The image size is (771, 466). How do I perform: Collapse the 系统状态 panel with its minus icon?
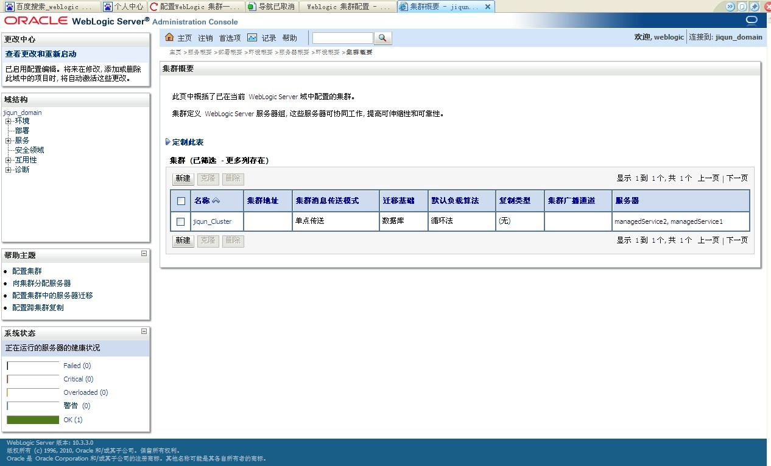144,332
